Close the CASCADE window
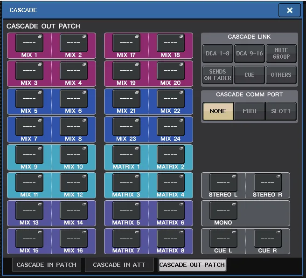The height and width of the screenshot is (278, 306). pyautogui.click(x=290, y=10)
